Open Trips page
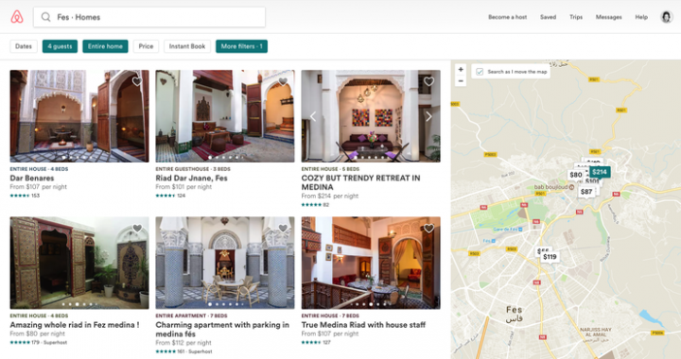The width and height of the screenshot is (681, 359). 576,17
